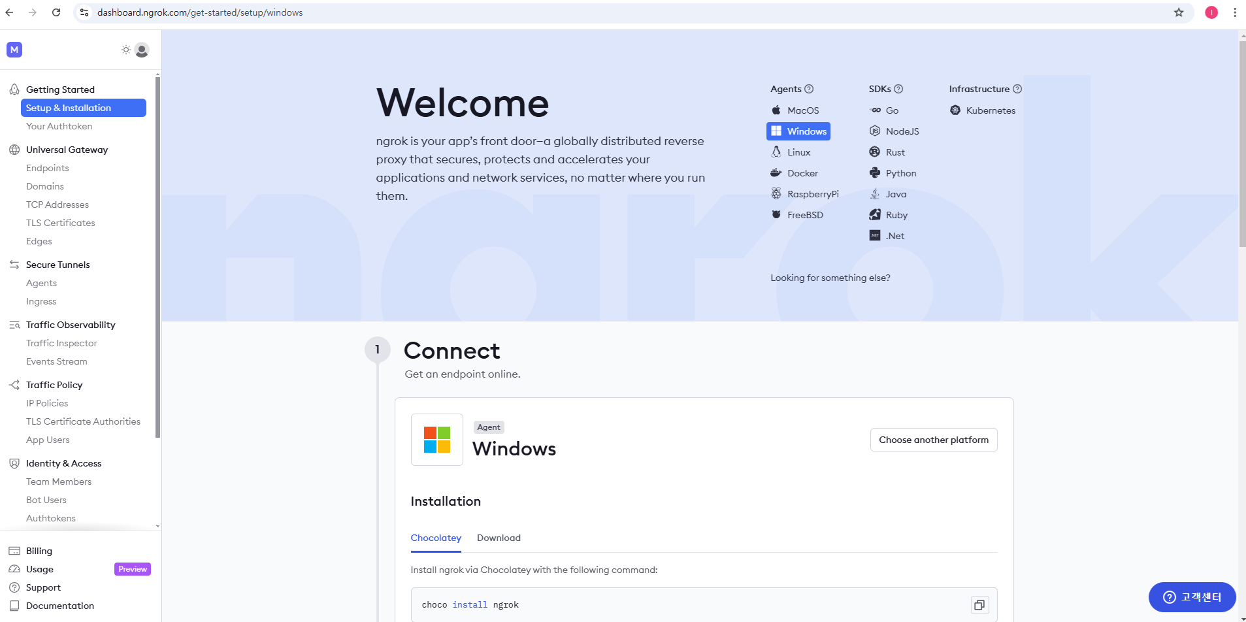The height and width of the screenshot is (622, 1246).
Task: Select the FreeBSD agent
Action: (x=797, y=215)
